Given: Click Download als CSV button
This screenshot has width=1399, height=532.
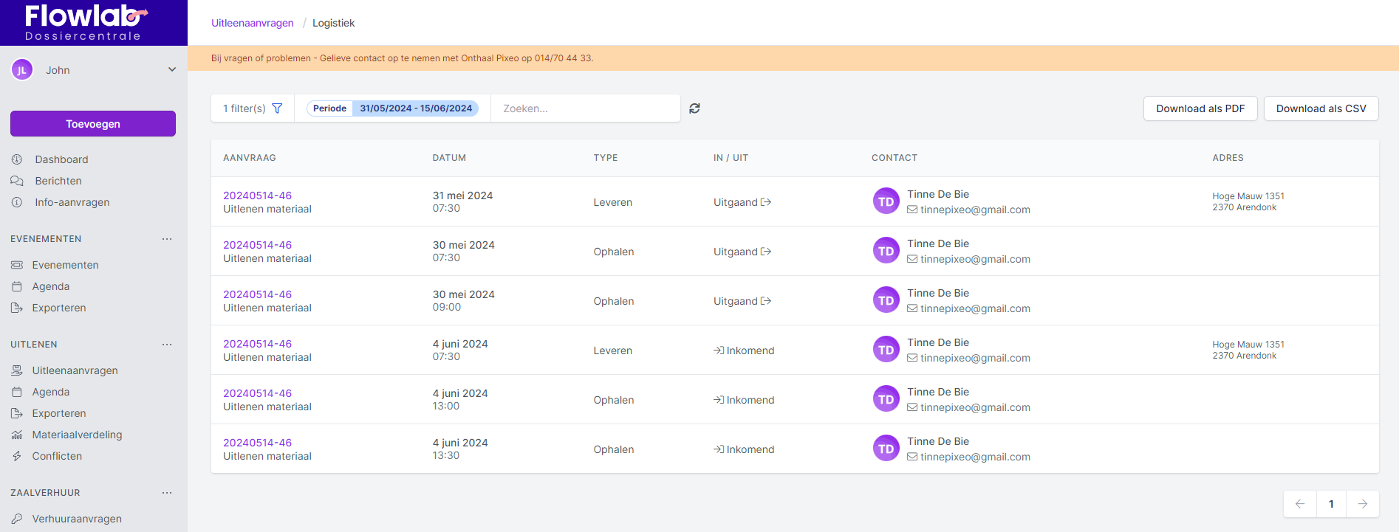Looking at the screenshot, I should tap(1321, 108).
